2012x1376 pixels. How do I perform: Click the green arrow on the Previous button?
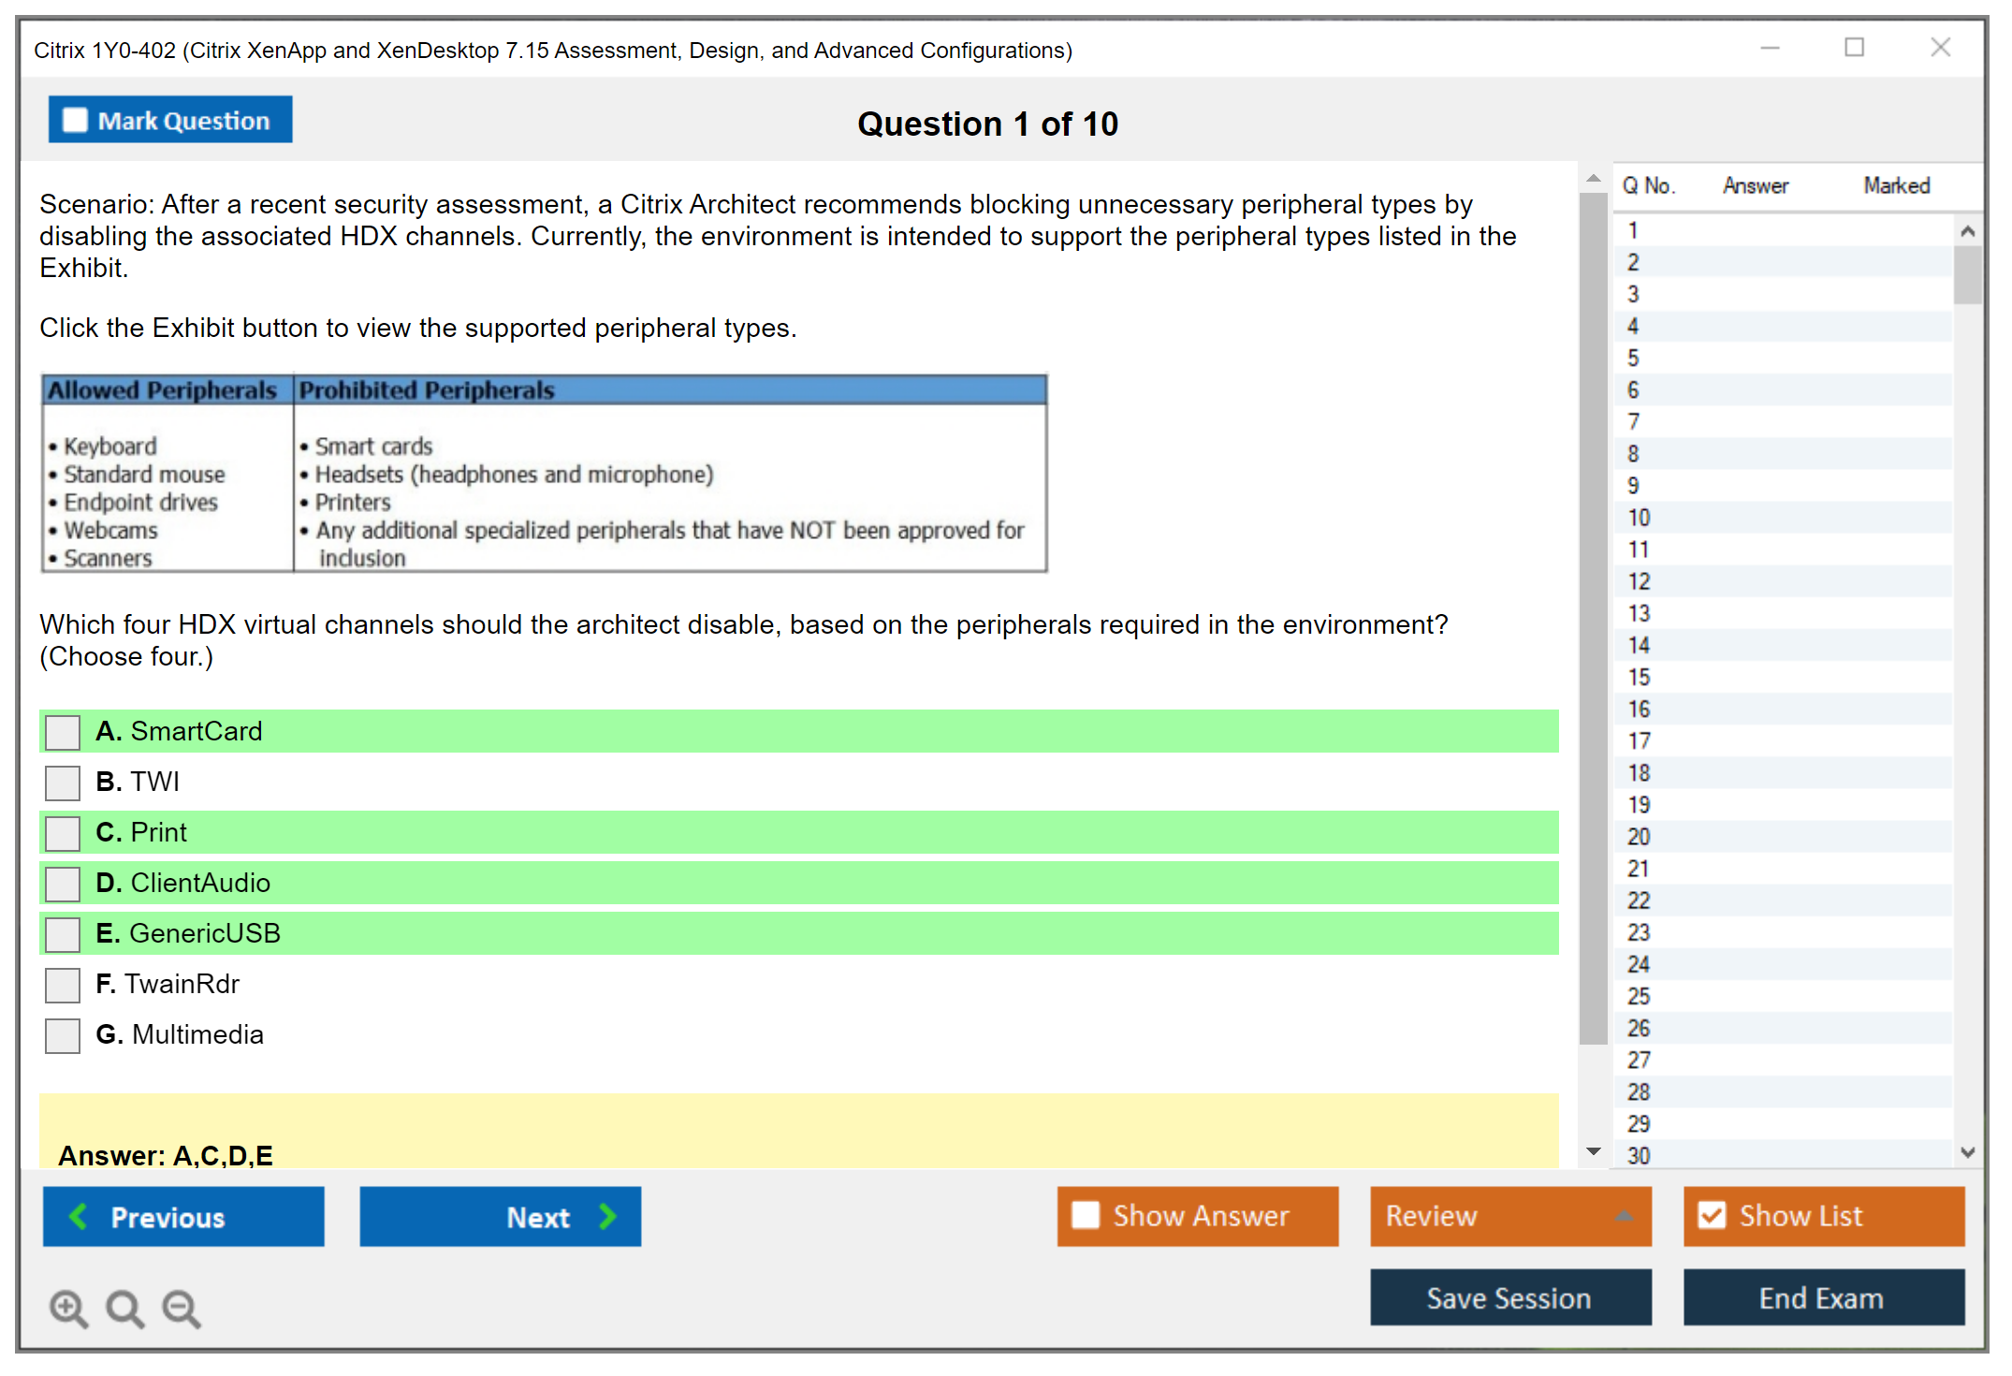(x=79, y=1216)
